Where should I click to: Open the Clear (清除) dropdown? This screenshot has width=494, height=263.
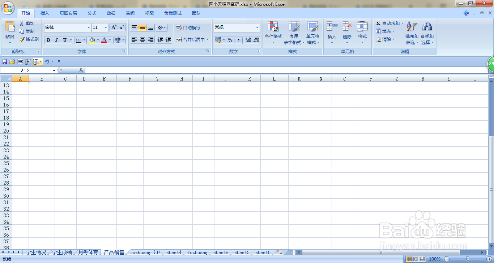coord(385,39)
